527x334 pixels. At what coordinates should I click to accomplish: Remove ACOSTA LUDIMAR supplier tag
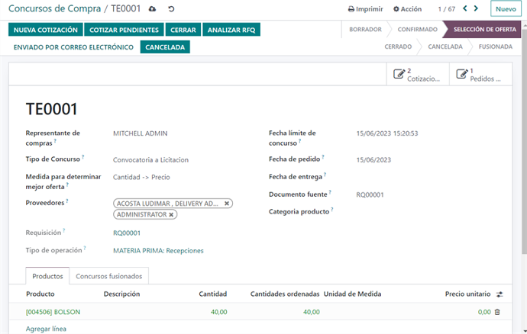coord(227,204)
